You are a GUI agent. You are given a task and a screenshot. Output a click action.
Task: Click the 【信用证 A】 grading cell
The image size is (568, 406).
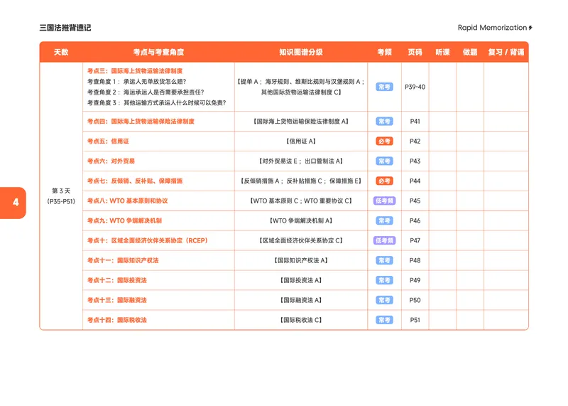click(301, 141)
